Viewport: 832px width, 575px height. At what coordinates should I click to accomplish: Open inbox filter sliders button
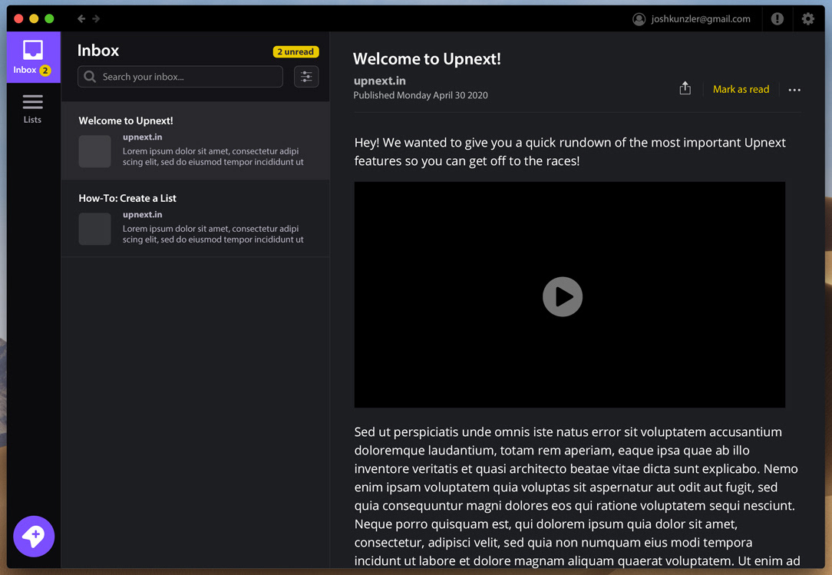[x=306, y=77]
